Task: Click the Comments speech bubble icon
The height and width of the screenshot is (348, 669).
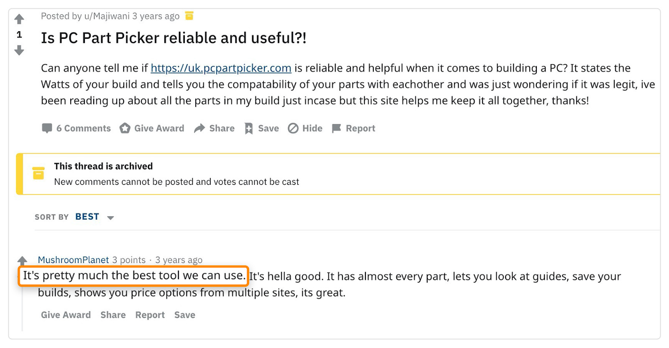Action: pos(46,128)
